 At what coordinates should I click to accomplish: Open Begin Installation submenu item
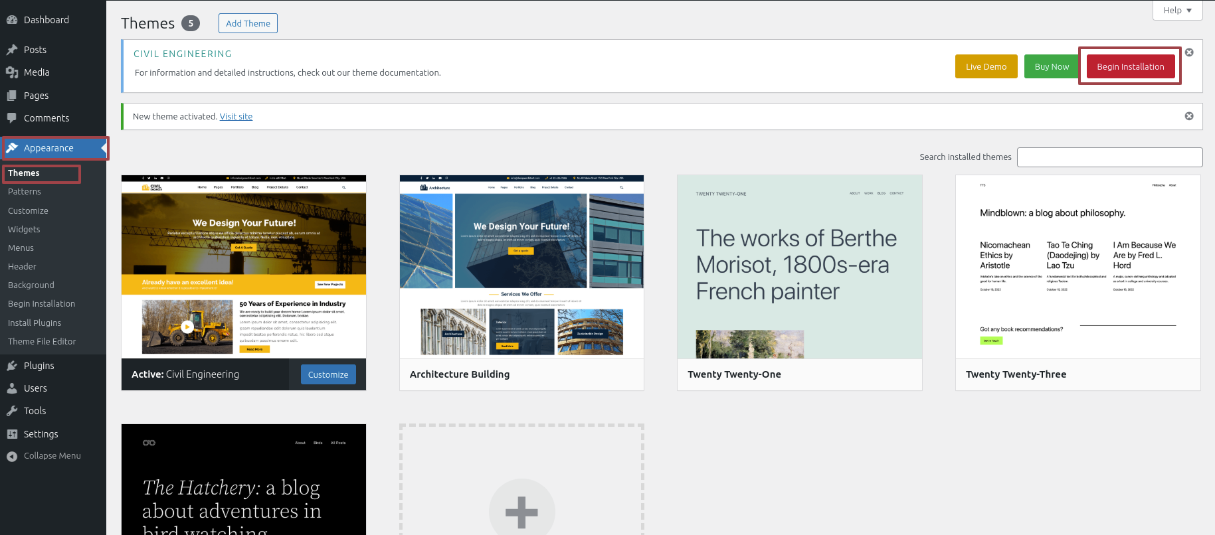(x=41, y=303)
